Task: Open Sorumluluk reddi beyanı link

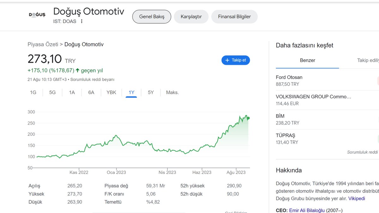Action: coord(92,80)
